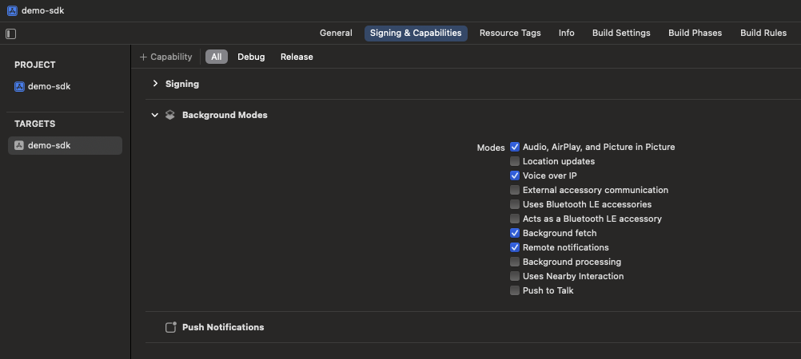Enable Push to Talk checkbox

(x=515, y=290)
